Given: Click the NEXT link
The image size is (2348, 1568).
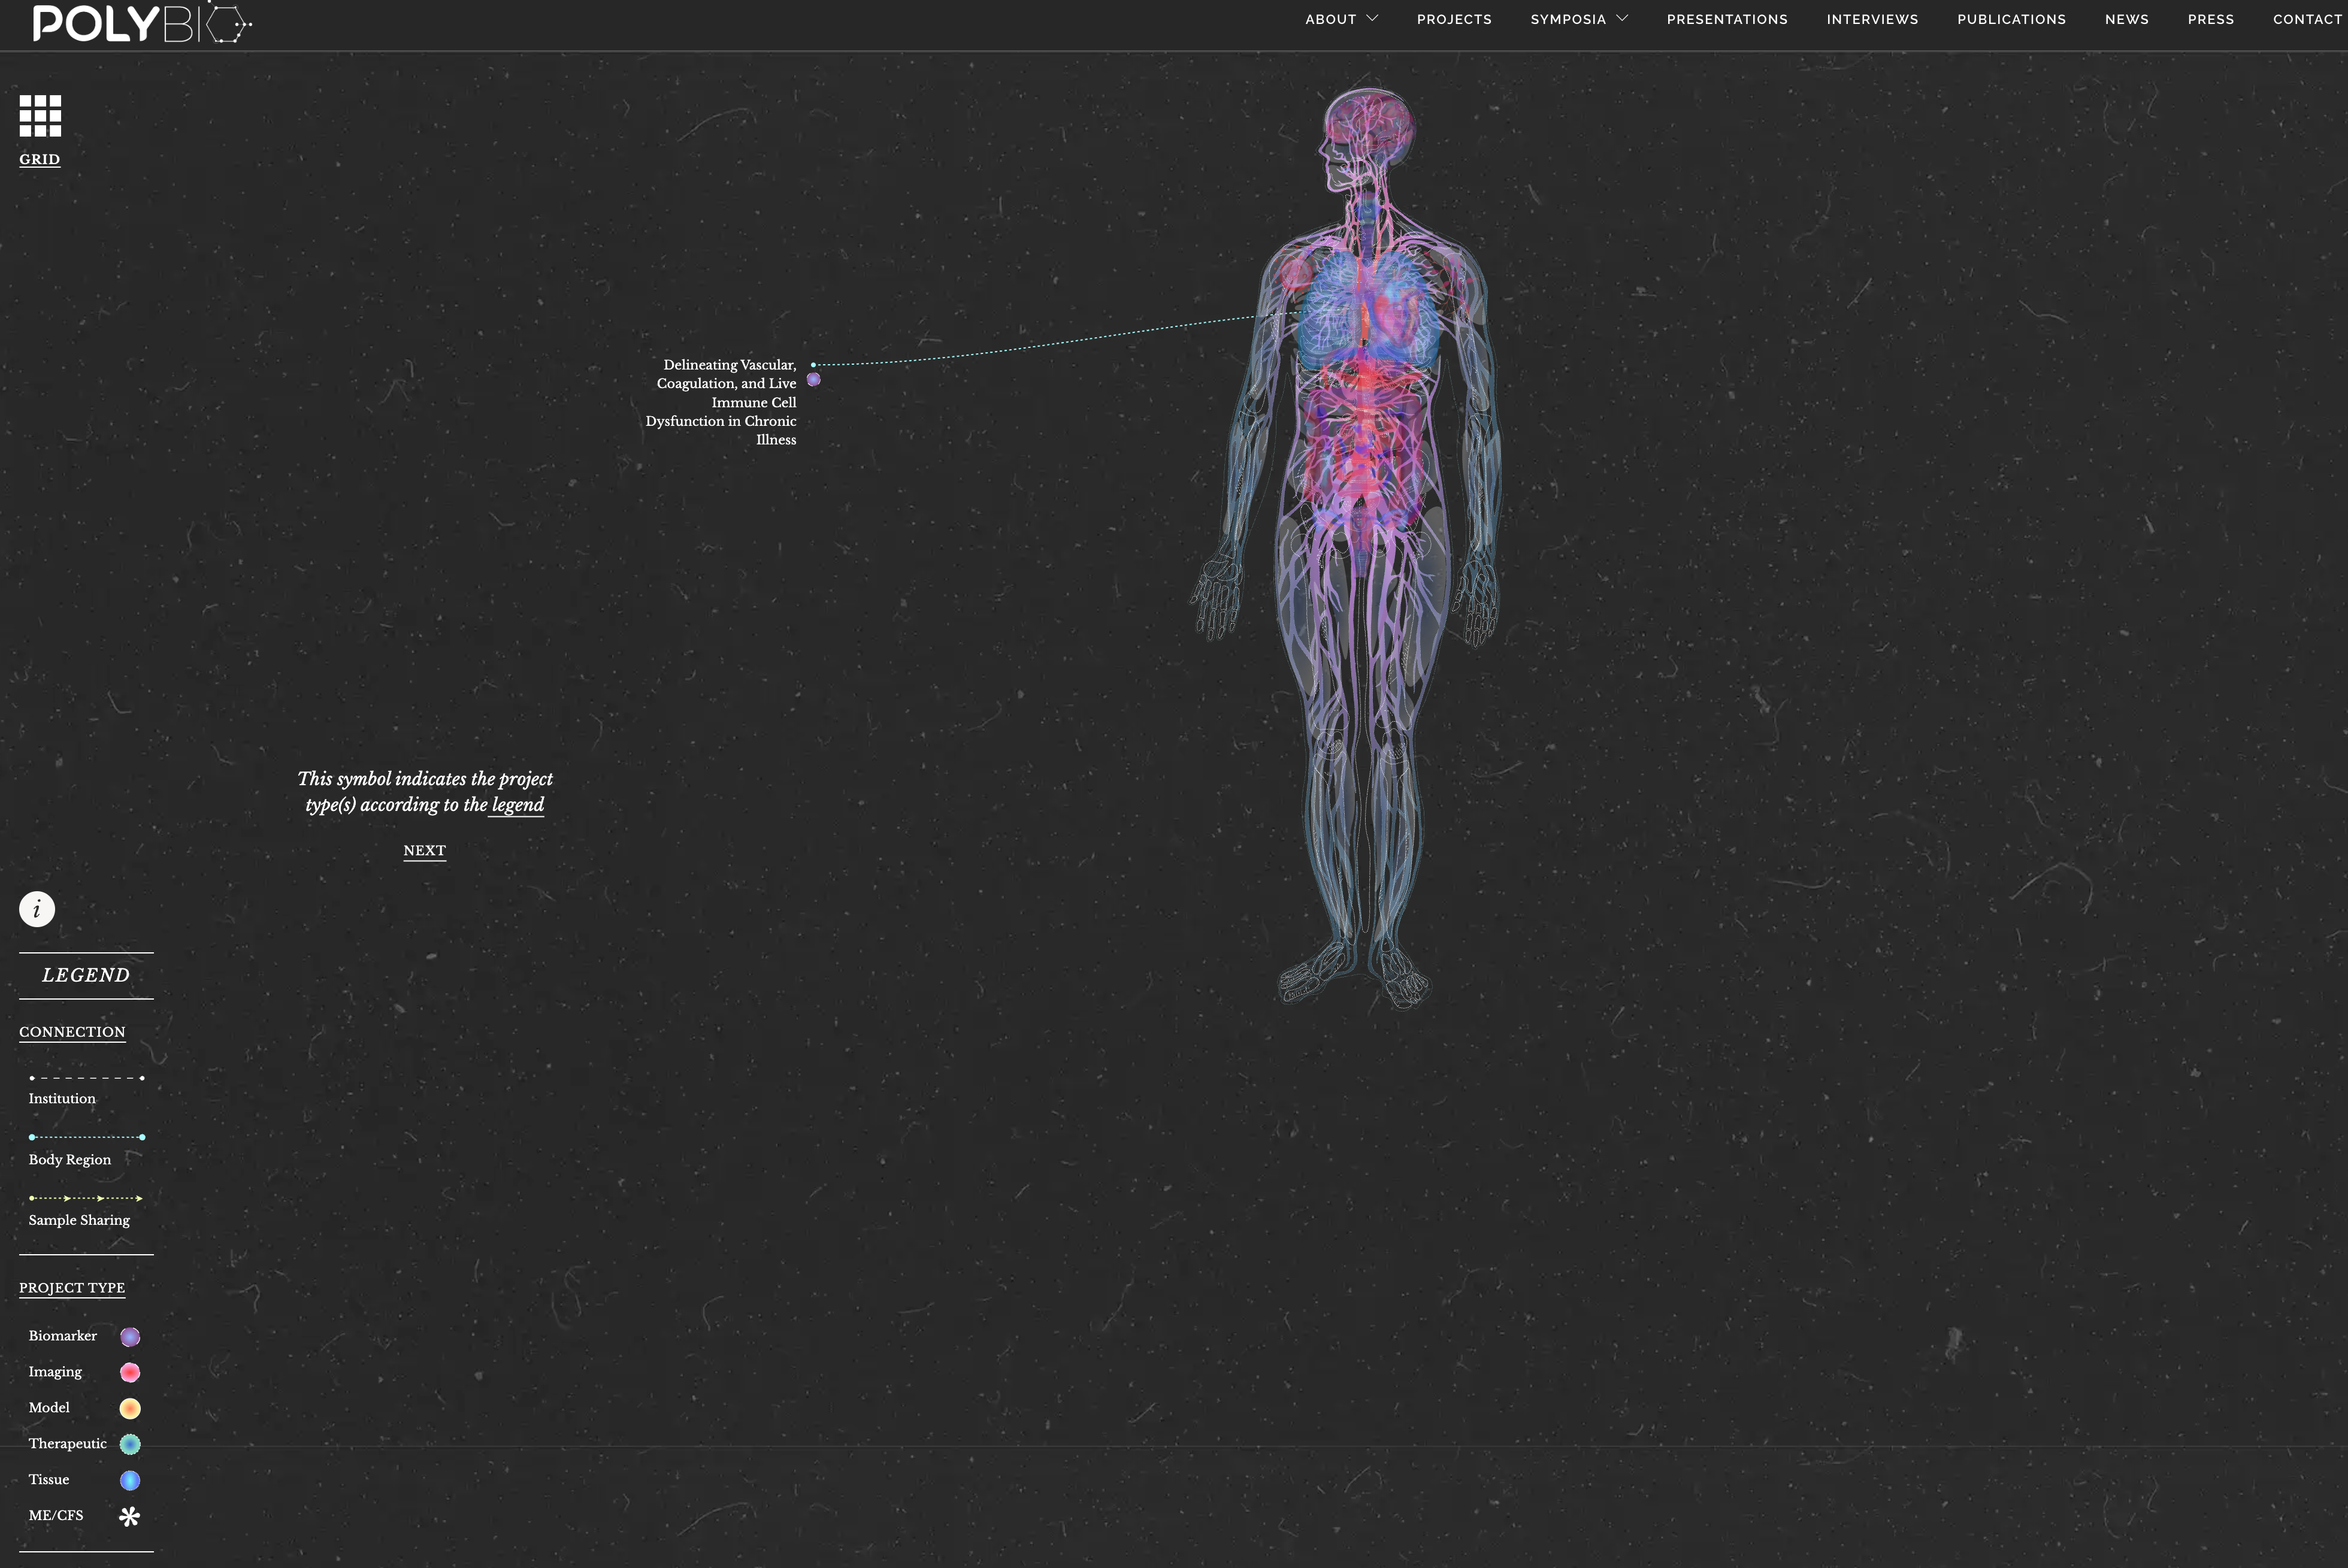Looking at the screenshot, I should click(424, 850).
